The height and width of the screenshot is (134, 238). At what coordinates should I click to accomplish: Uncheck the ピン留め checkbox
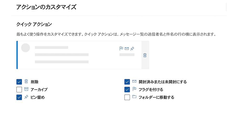tap(19, 97)
